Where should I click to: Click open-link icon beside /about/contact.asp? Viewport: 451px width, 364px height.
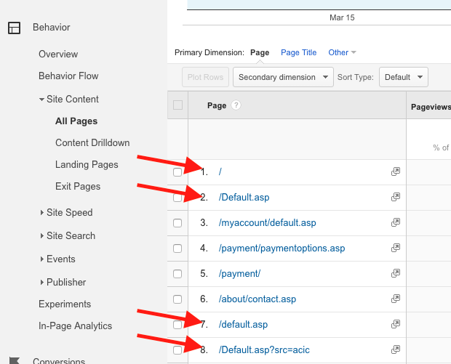pos(396,299)
